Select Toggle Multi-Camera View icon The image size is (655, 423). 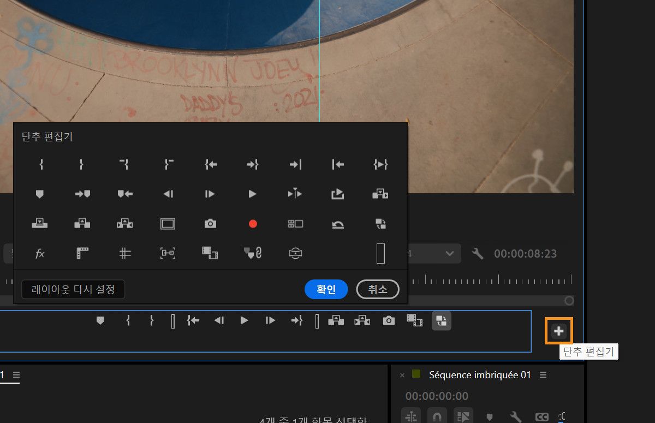[295, 224]
